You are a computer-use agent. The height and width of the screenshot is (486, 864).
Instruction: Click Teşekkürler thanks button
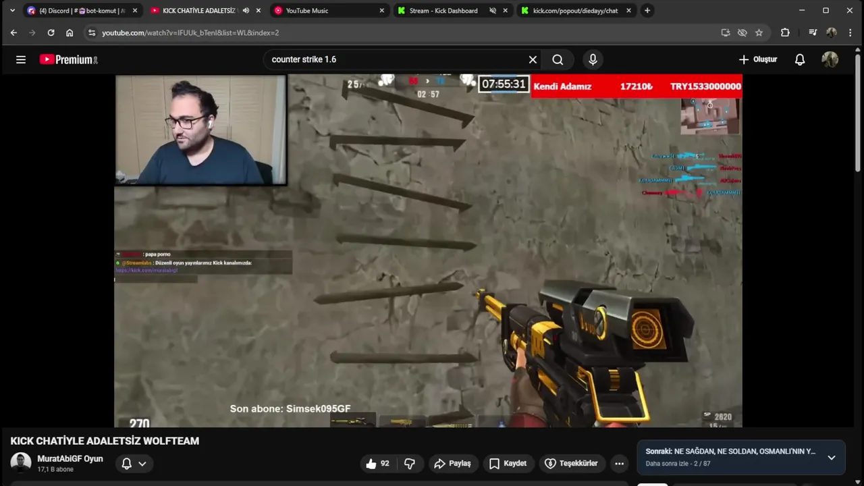point(571,464)
